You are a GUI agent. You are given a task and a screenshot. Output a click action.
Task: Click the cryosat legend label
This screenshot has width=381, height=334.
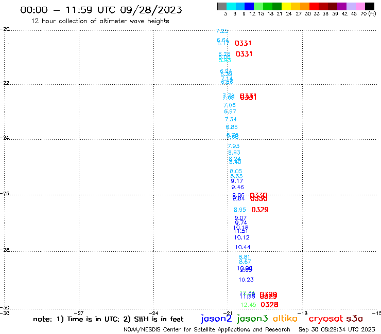[x=326, y=319]
